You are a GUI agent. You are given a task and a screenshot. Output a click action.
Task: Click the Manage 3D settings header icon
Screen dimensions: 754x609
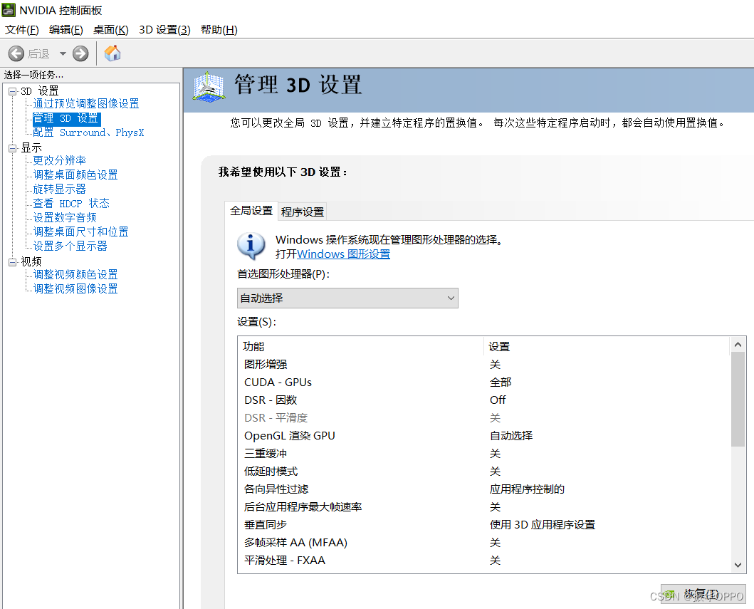tap(209, 87)
